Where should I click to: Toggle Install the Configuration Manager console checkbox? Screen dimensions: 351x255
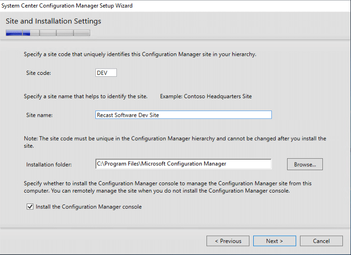pyautogui.click(x=30, y=207)
